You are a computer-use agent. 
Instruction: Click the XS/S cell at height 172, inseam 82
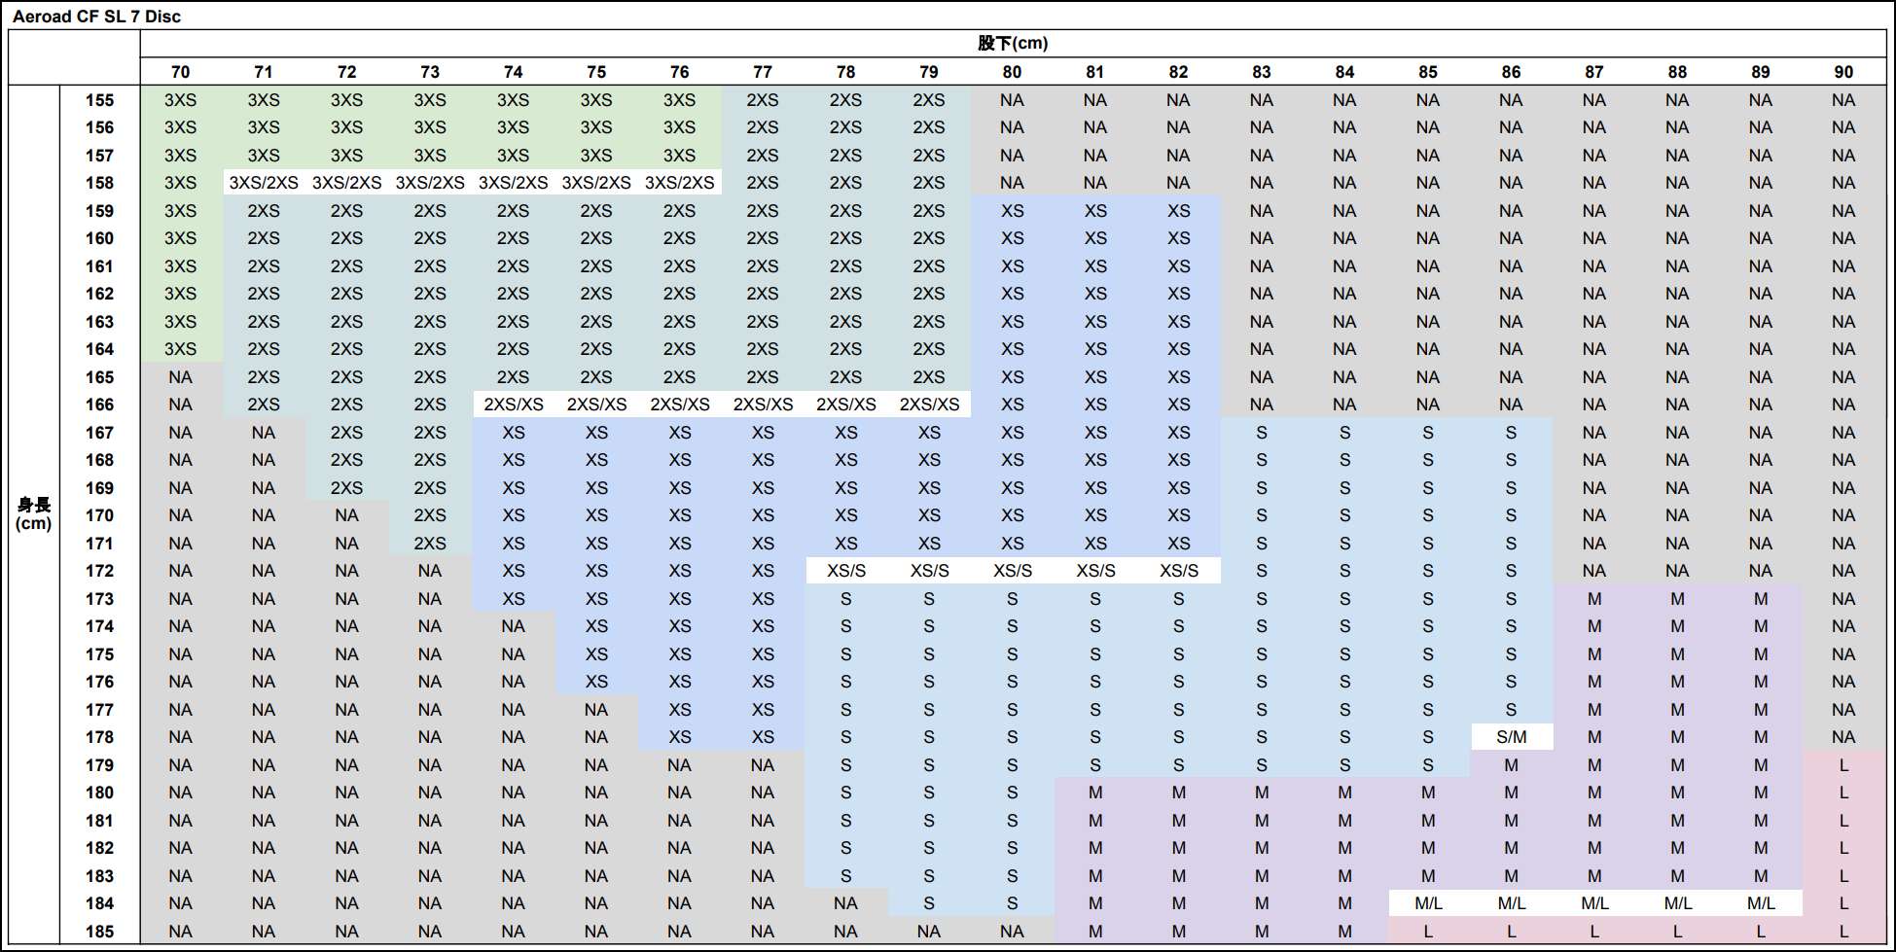[1179, 571]
